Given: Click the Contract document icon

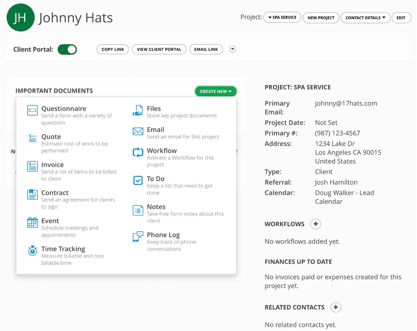Looking at the screenshot, I should click(x=33, y=195).
